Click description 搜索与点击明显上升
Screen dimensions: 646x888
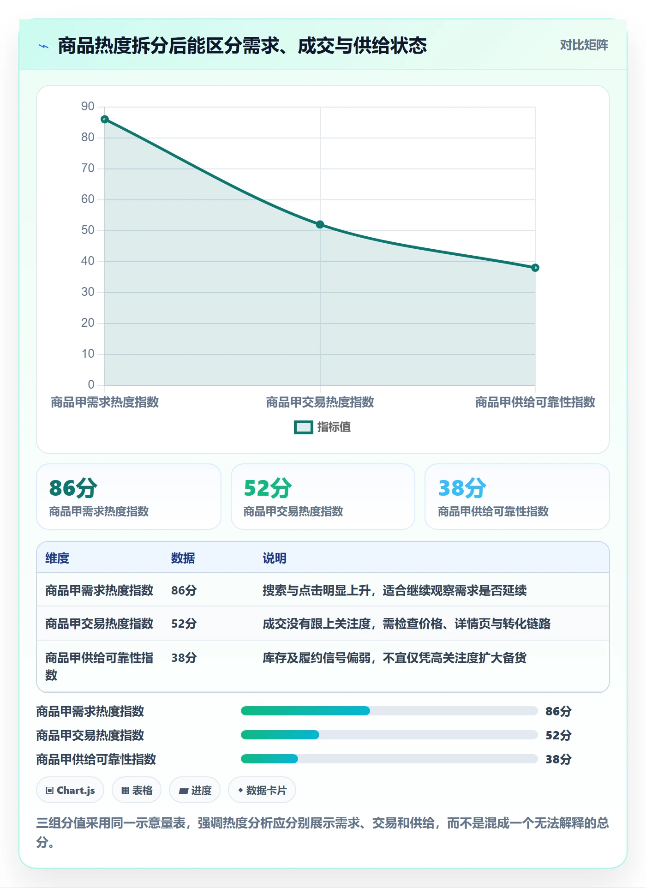coord(395,591)
